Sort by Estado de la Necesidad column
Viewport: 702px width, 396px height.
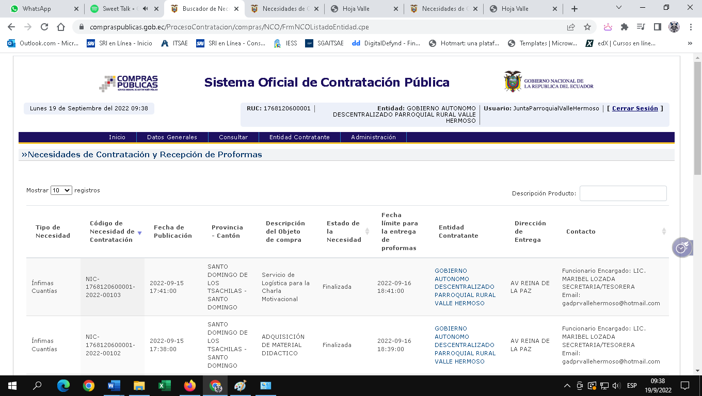(368, 232)
